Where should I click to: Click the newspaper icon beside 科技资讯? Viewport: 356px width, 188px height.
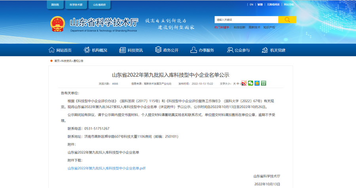point(123,50)
